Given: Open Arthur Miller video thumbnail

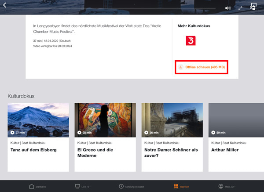Looking at the screenshot, I should coord(236,120).
